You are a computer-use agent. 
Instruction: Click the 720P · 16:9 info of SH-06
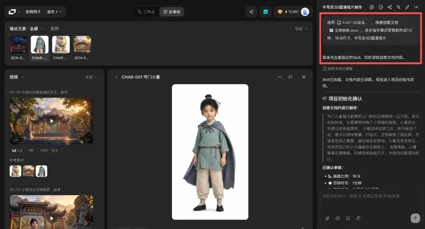pos(48,150)
